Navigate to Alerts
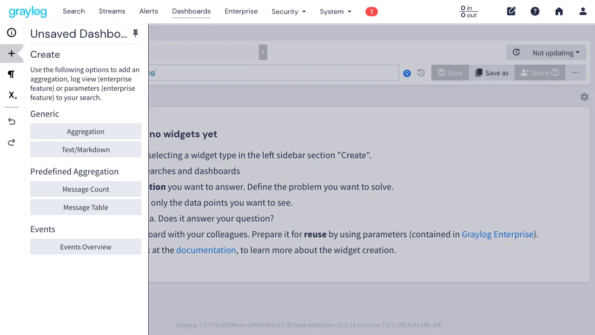The image size is (595, 335). (x=149, y=11)
